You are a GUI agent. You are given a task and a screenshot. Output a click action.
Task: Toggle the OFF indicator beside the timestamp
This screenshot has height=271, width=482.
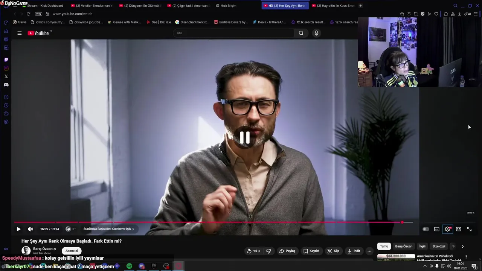71,229
